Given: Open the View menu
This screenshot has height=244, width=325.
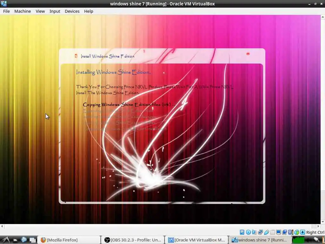Looking at the screenshot, I should click(40, 11).
